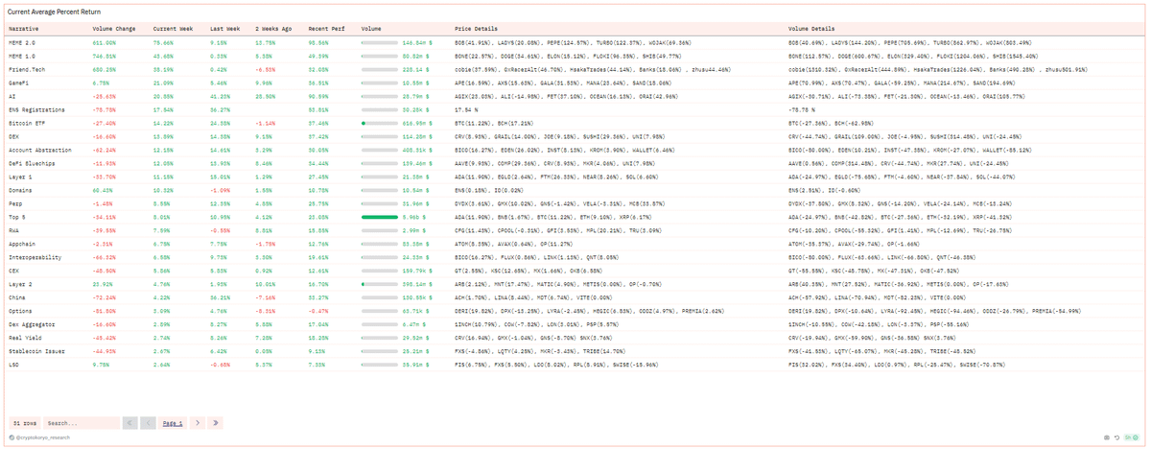Click the green 5h freshness badge
1151x449 pixels.
pyautogui.click(x=1133, y=437)
